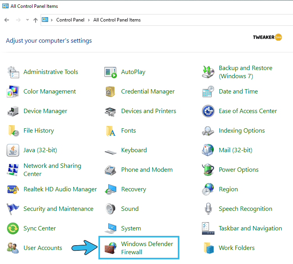This screenshot has height=264, width=293.
Task: Open the Network and Sharing Center link
Action: [52, 170]
